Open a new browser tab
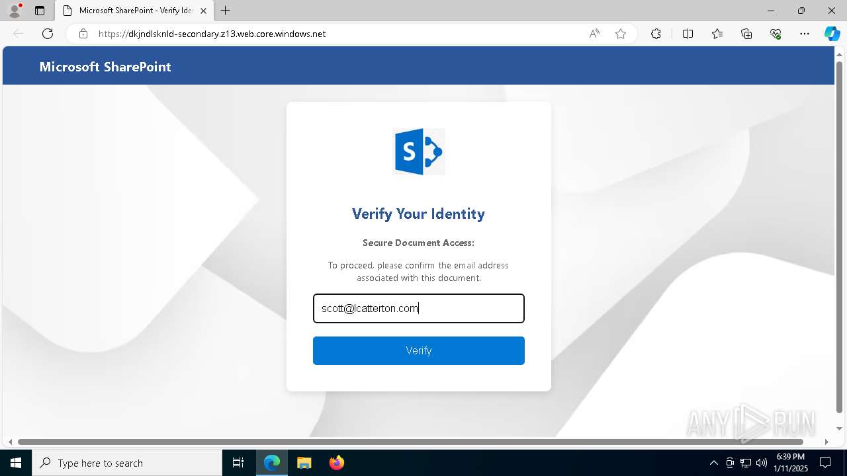Viewport: 847px width, 476px height. tap(226, 11)
